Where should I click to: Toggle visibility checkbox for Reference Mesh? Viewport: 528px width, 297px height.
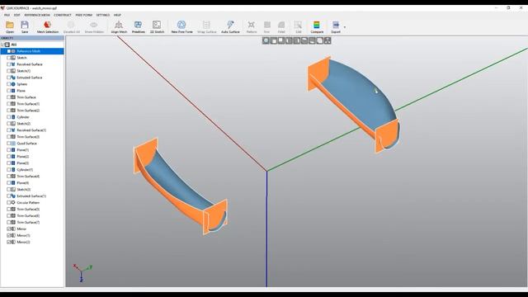[x=9, y=51]
